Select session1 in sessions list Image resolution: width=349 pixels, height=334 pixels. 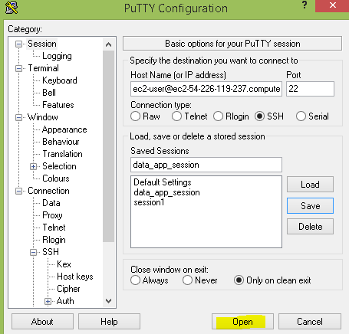click(x=149, y=202)
